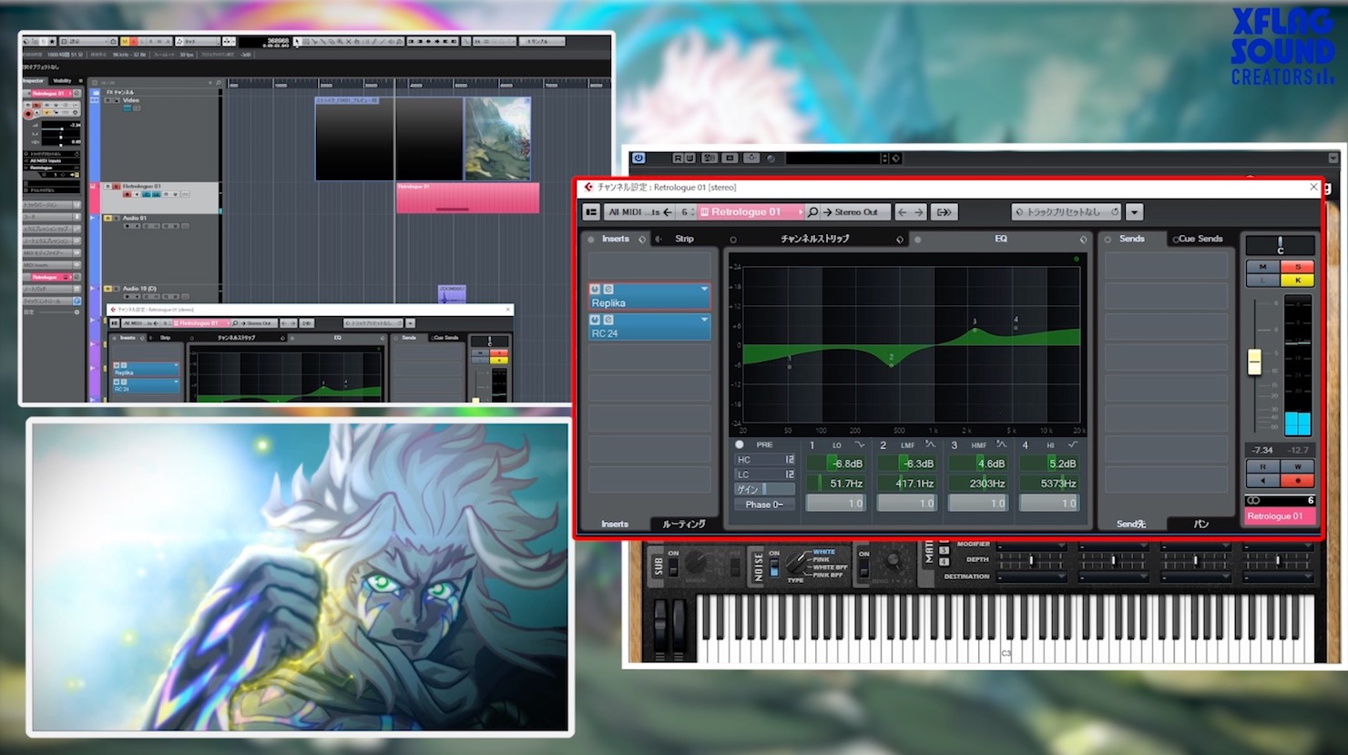Enable write automation W button

[1297, 467]
